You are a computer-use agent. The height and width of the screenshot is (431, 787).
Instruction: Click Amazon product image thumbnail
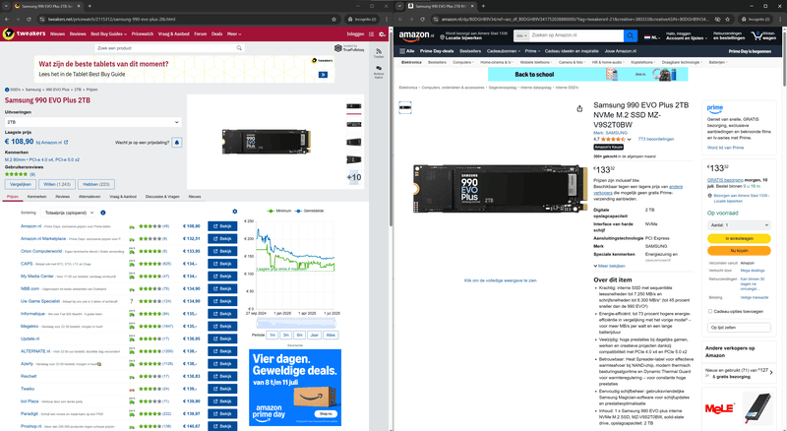point(405,107)
